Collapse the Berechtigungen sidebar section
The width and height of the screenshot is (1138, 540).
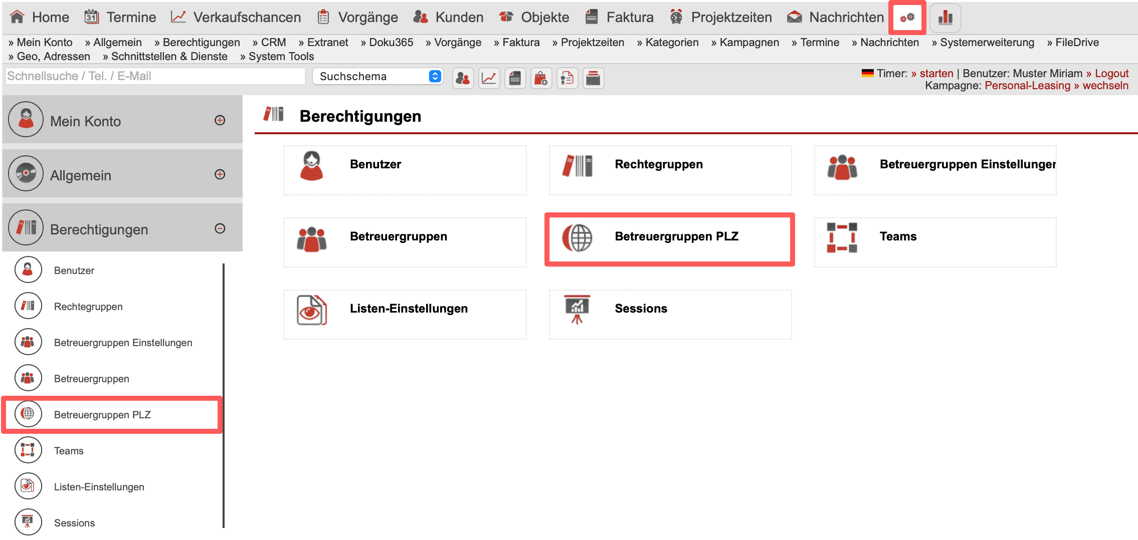coord(220,228)
